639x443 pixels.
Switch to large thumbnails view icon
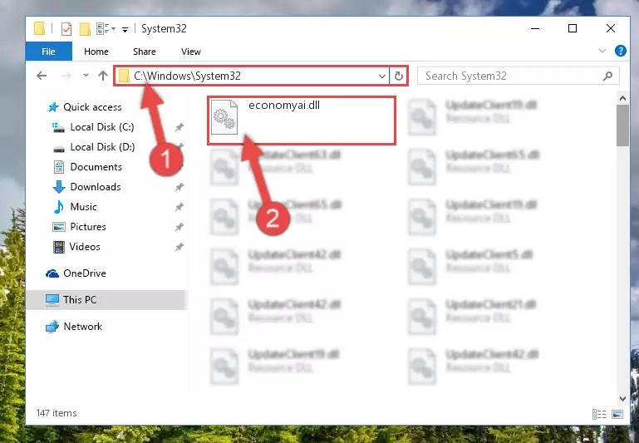[616, 413]
